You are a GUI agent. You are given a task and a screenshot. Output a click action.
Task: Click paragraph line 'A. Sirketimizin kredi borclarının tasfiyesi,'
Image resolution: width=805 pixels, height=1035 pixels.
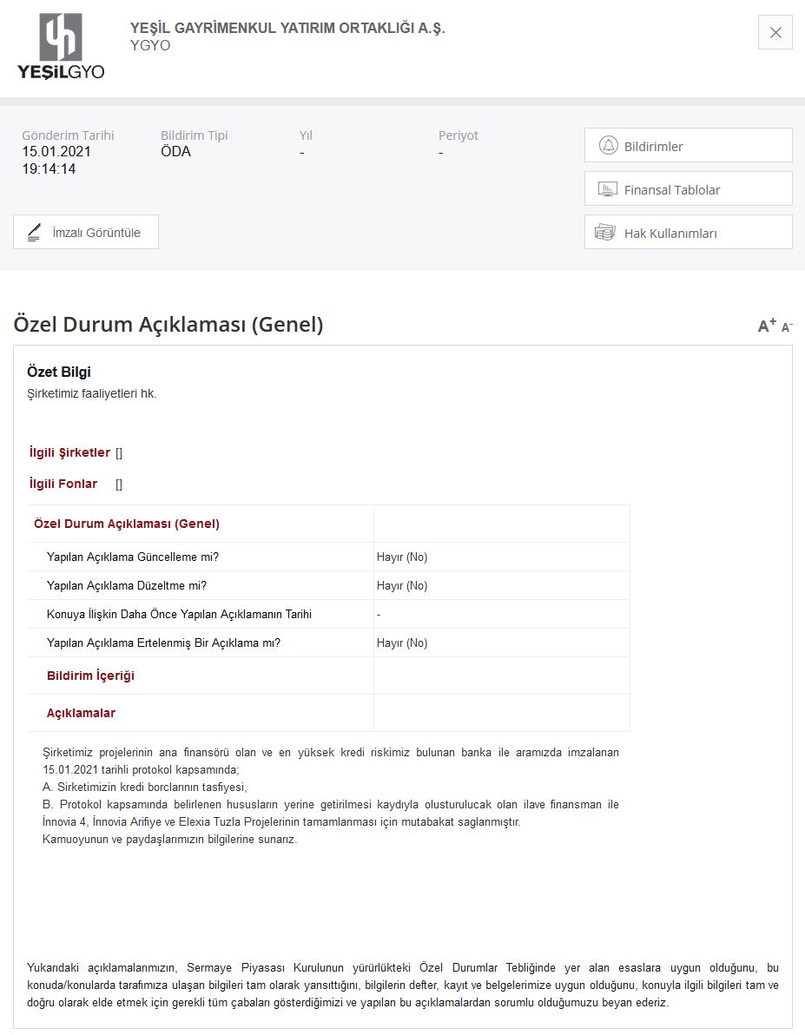coord(145,787)
